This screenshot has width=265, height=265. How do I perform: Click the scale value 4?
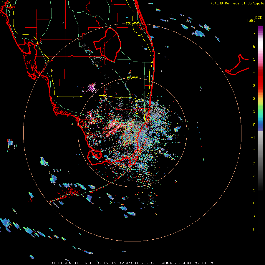tap(254, 72)
